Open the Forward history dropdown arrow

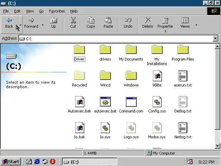(x=43, y=25)
